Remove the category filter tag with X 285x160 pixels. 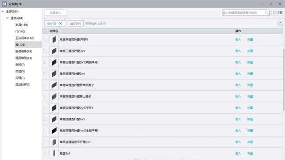click(61, 24)
